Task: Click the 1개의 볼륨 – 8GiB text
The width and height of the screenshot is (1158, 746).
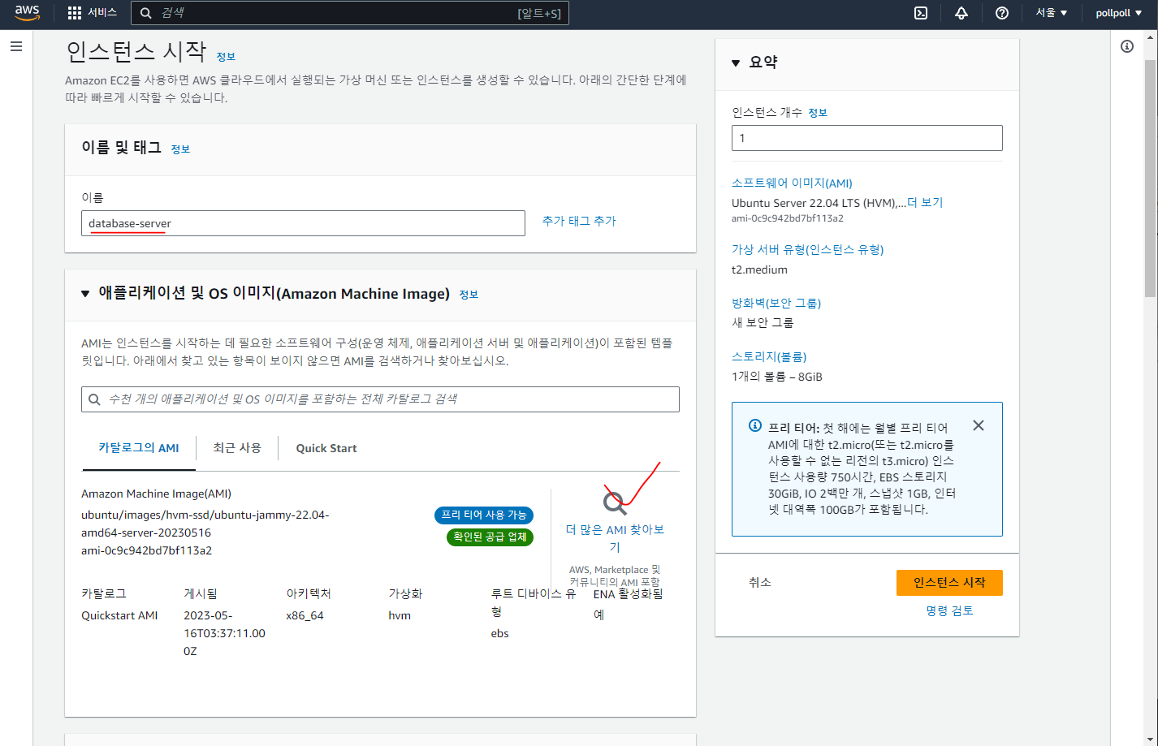Action: tap(777, 377)
